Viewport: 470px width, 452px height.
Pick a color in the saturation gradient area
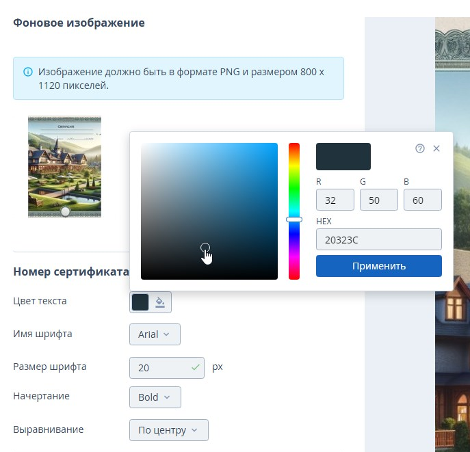(x=209, y=211)
